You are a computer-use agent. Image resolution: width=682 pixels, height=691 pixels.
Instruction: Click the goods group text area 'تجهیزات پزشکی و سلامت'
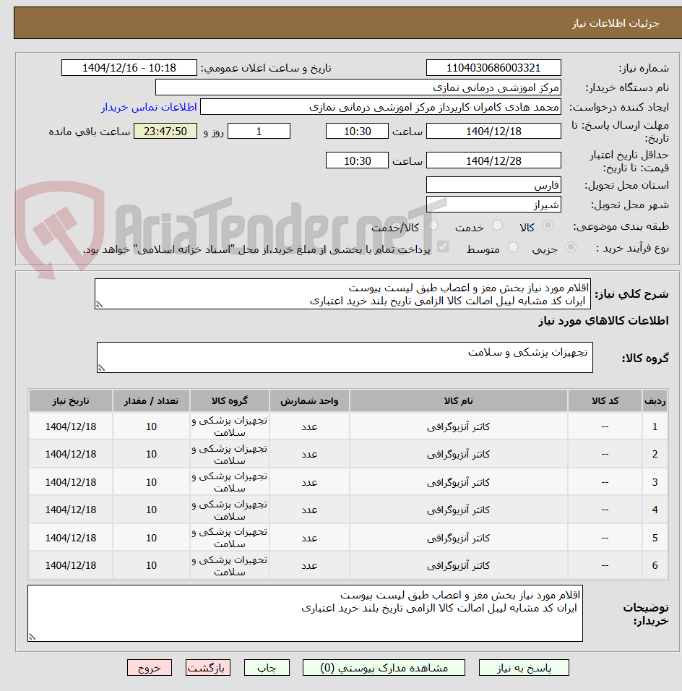345,357
